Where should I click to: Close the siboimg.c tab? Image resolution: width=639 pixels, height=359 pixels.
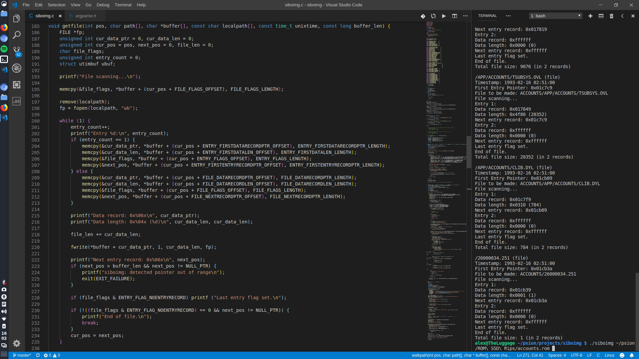tap(60, 16)
